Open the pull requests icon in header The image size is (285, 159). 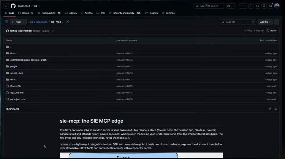(x=257, y=6)
